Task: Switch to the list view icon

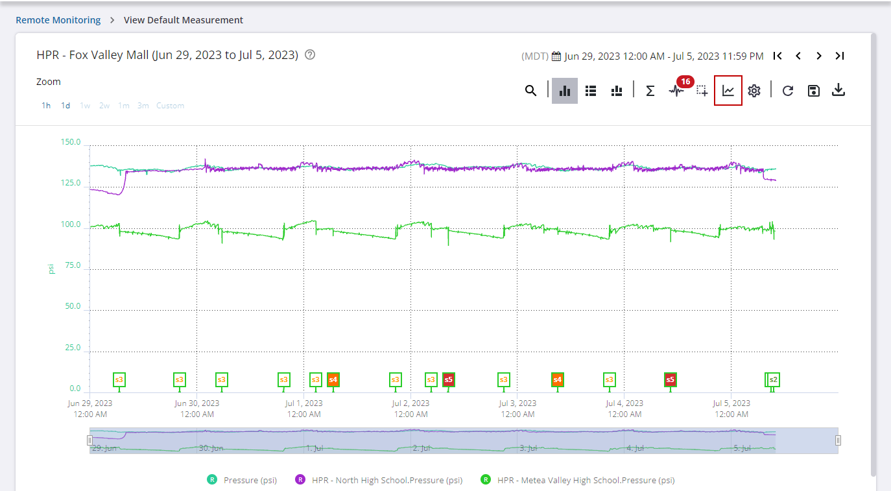Action: [x=590, y=91]
